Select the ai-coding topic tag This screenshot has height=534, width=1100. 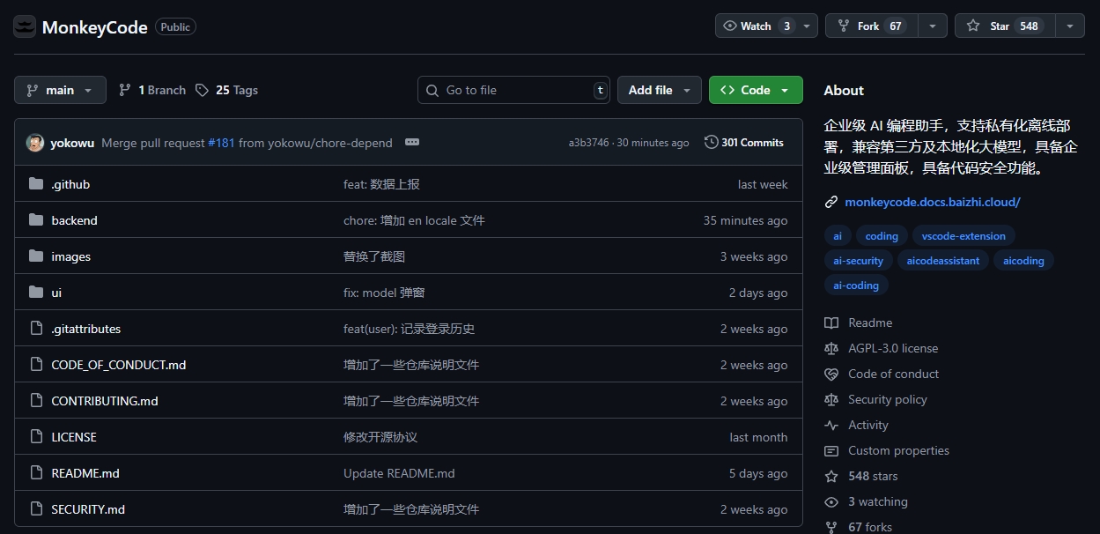click(856, 286)
